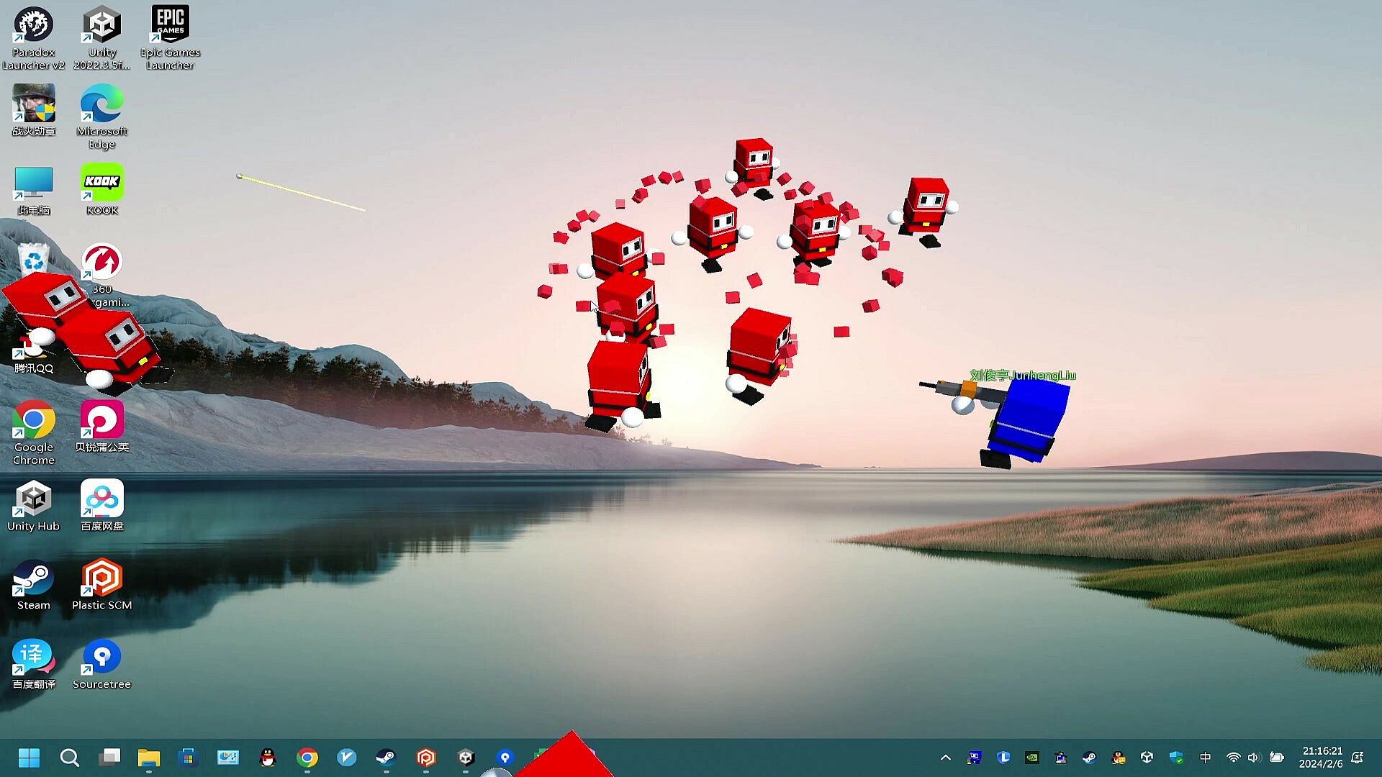The height and width of the screenshot is (777, 1382).
Task: Click the speaker volume tray icon
Action: click(x=1254, y=757)
